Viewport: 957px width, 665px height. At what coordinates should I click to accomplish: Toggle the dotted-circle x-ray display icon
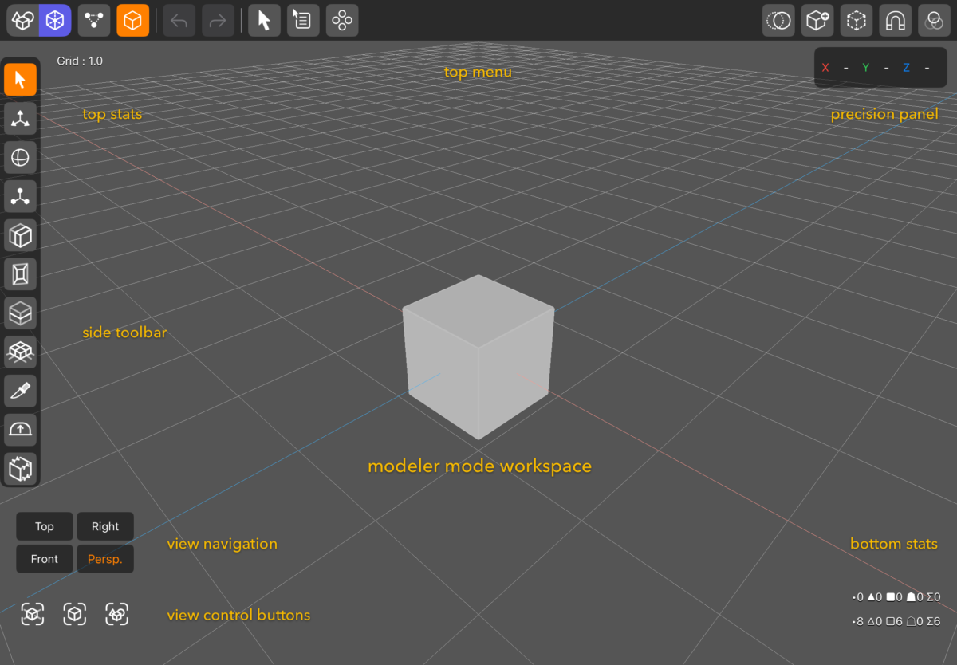click(x=778, y=21)
